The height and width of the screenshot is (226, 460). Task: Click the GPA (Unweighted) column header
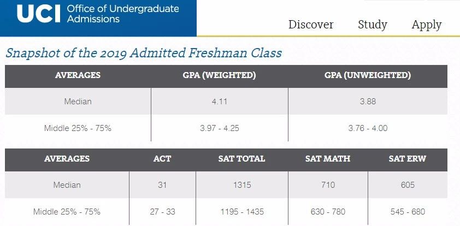368,75
